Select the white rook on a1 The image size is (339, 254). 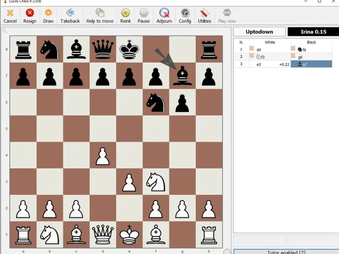(23, 235)
